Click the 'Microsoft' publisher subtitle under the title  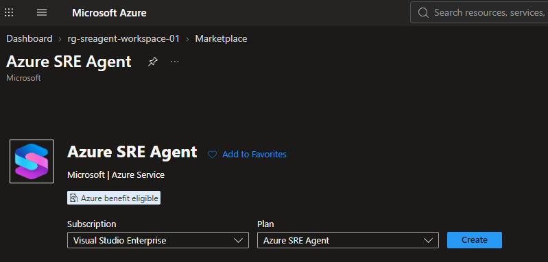pos(23,78)
